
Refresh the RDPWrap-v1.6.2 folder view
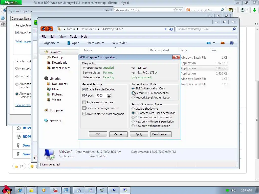pyautogui.click(x=171, y=29)
